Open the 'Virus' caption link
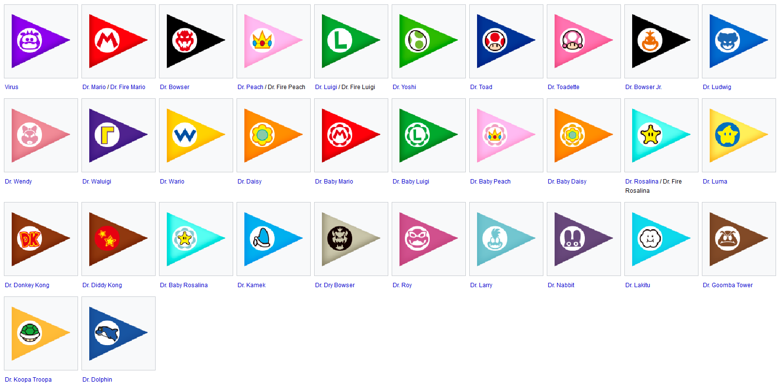This screenshot has width=778, height=386. [x=12, y=87]
